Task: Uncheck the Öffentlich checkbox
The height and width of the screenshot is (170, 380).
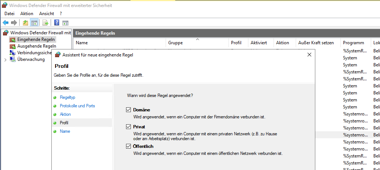Action: coord(128,146)
